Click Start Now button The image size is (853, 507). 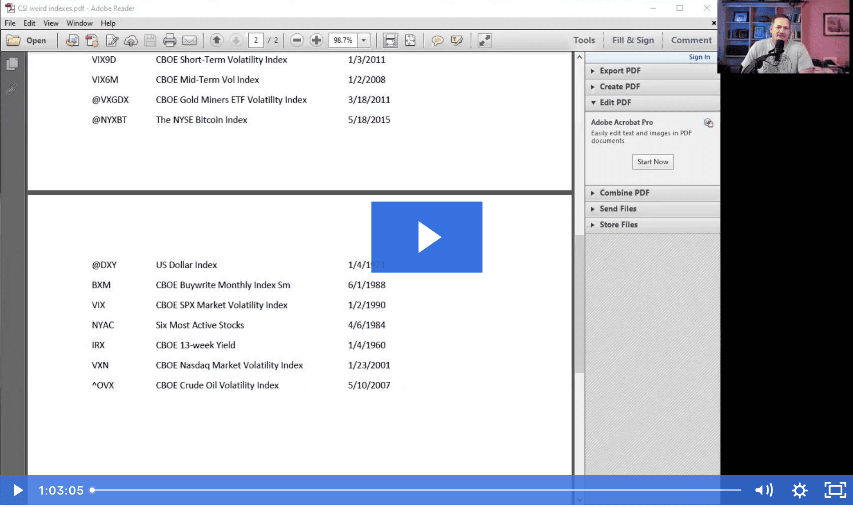click(x=653, y=162)
